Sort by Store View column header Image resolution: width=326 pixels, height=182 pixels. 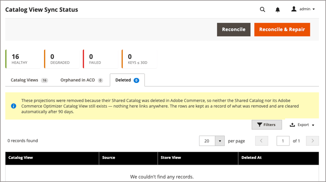pyautogui.click(x=198, y=158)
